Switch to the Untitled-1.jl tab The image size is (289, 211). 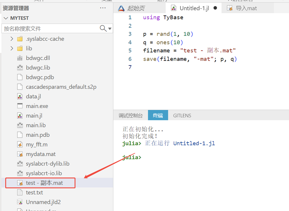tap(194, 8)
